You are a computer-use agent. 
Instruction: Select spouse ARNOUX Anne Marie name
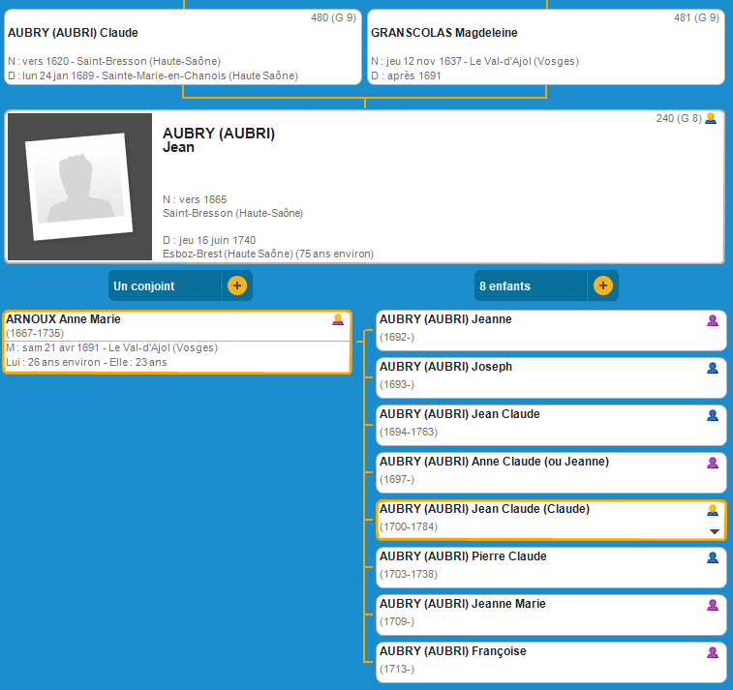click(x=64, y=318)
